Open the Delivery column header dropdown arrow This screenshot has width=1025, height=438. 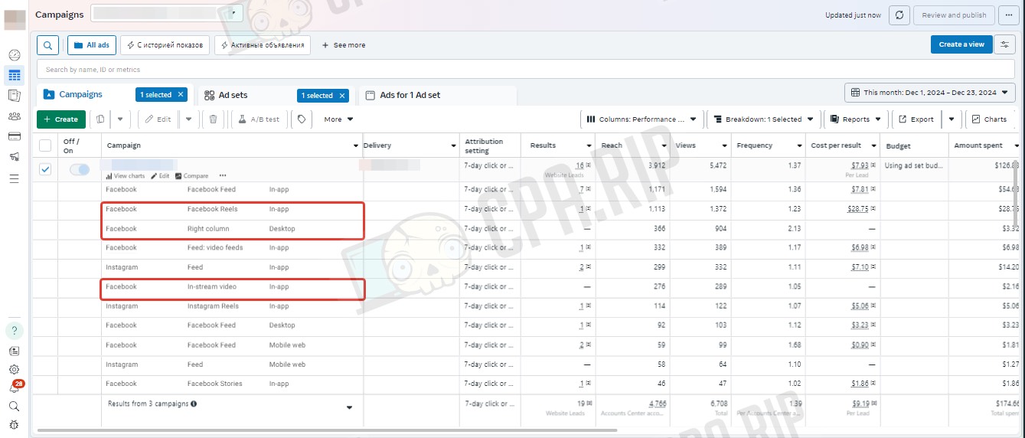tap(454, 145)
